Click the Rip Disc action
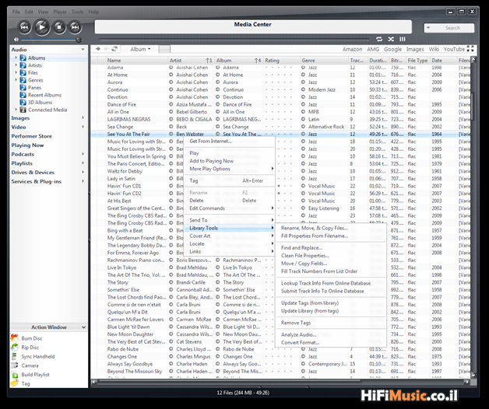This screenshot has height=409, width=489. pyautogui.click(x=30, y=348)
